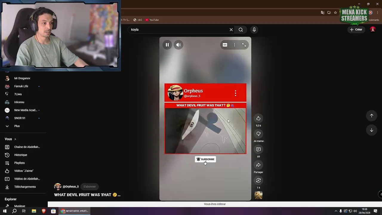Open the clock showing 19:38
Screen dimensions: 382x215
pos(365,211)
